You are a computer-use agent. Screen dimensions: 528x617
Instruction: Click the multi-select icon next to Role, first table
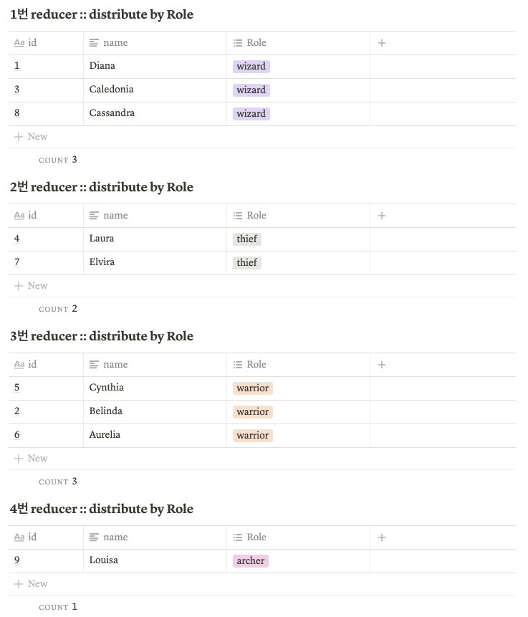(x=237, y=43)
